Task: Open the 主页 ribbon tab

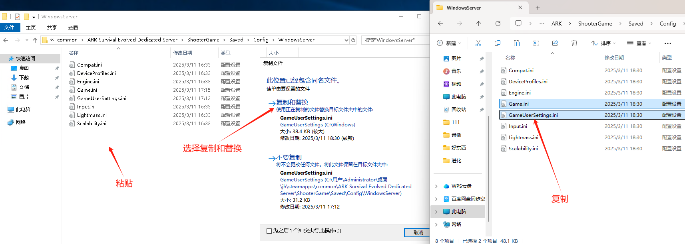Action: pos(31,28)
